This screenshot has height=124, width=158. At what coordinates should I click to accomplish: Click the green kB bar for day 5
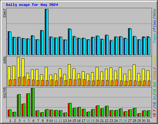(x=29, y=105)
